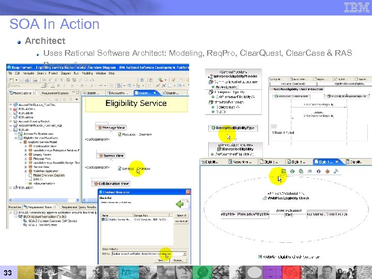This screenshot has width=372, height=279.
Task: Select the Service View package on diagram
Action: [111, 156]
